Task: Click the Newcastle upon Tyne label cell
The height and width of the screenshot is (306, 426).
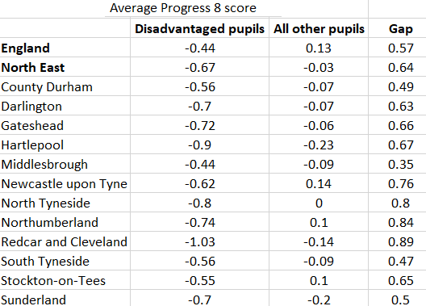Action: click(x=65, y=183)
